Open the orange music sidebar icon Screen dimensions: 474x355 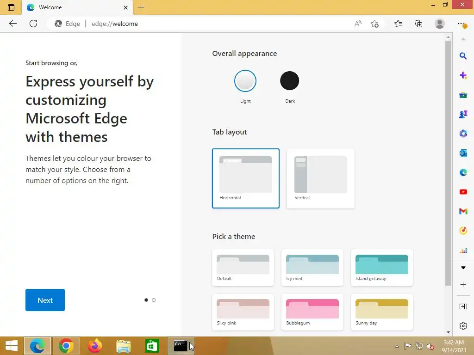pos(463,231)
